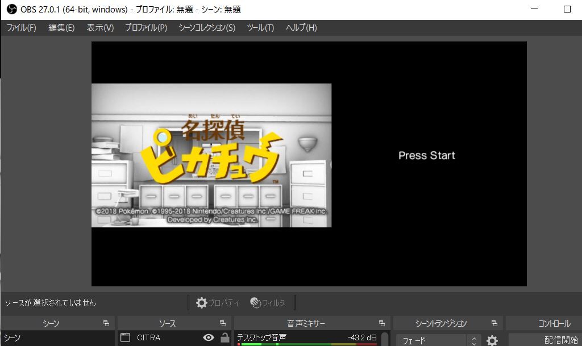Pop out the 音声ミキサー dock
Viewport: 582px width, 346px height.
click(x=381, y=323)
